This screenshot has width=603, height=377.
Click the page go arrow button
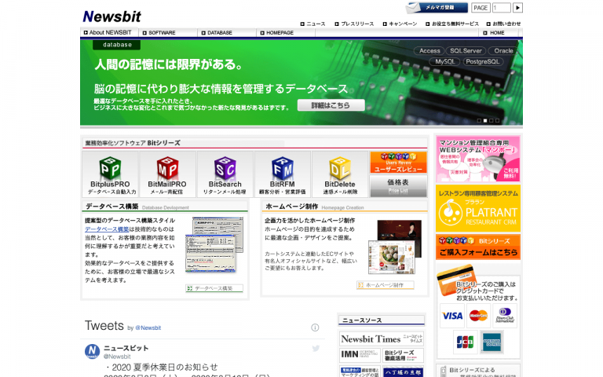click(517, 8)
